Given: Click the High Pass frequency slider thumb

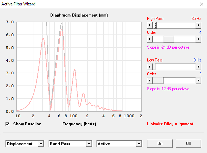Looking at the screenshot, I should pyautogui.click(x=155, y=25).
